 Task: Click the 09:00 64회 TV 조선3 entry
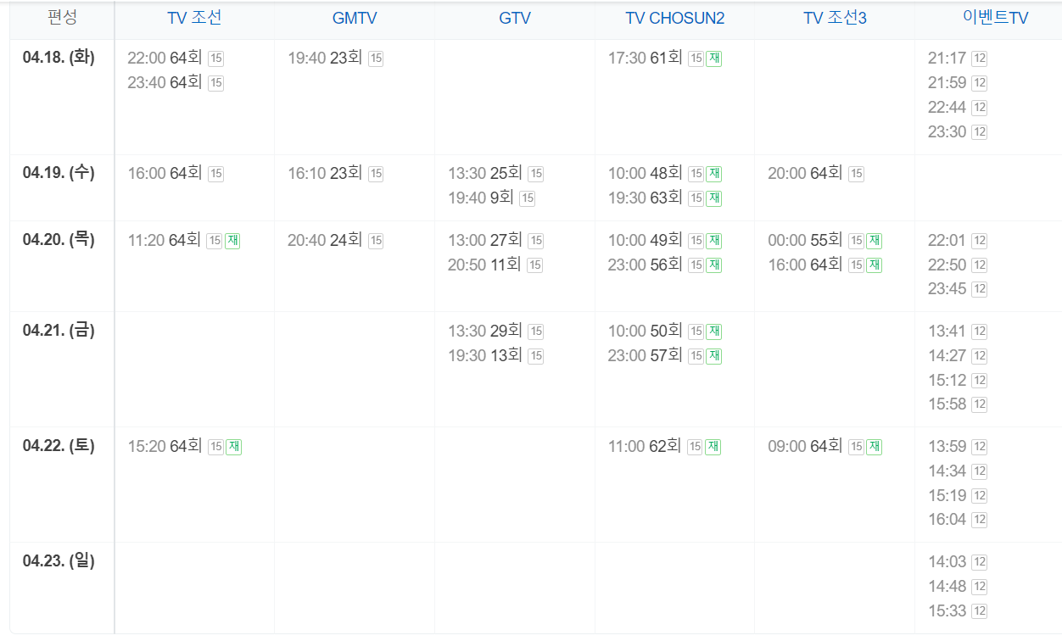[805, 446]
